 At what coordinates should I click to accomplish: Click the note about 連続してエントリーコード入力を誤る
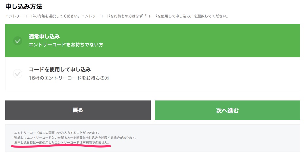coord(74,138)
